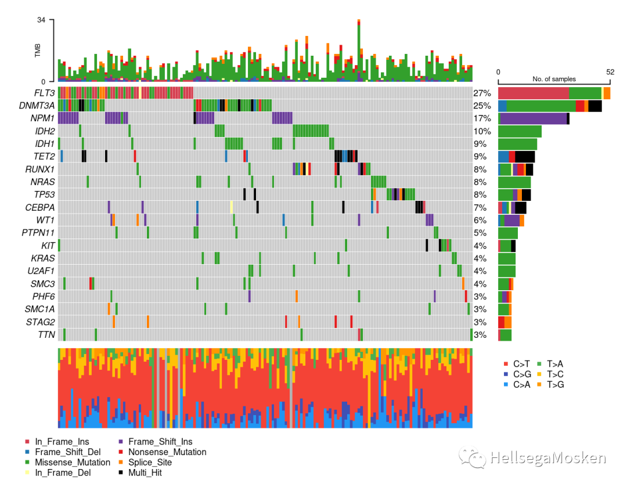Viewport: 627px width, 487px height.
Task: Click the 7% value beside CEBPA
Action: coord(480,208)
